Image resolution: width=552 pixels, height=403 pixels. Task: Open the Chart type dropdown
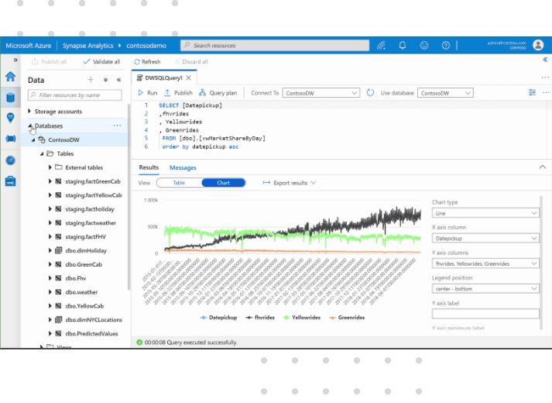[485, 213]
